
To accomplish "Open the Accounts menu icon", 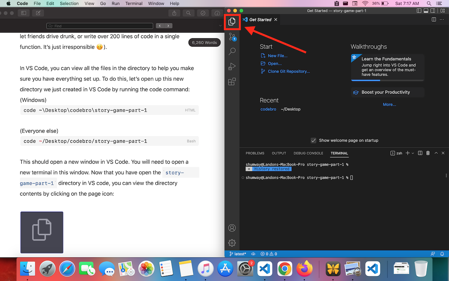I will (232, 228).
